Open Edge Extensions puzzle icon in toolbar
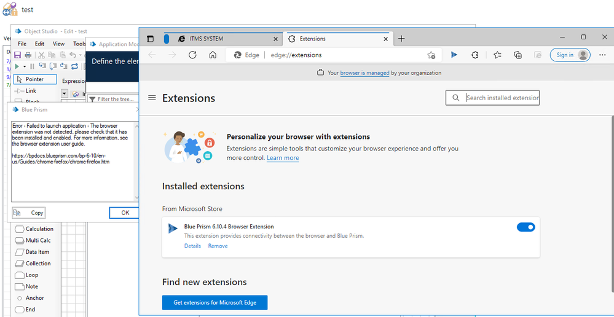The height and width of the screenshot is (317, 614). pos(475,55)
